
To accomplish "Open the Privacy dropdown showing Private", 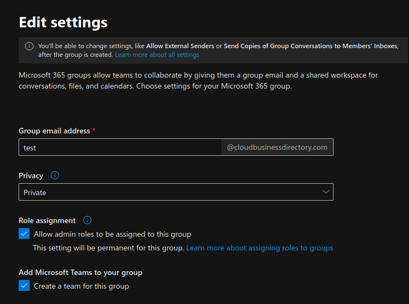I will point(176,192).
